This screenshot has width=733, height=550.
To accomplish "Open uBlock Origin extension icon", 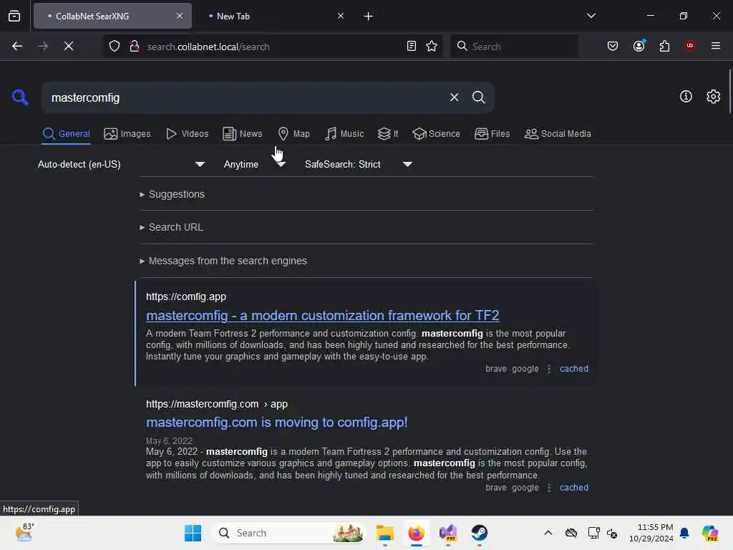I will [690, 46].
